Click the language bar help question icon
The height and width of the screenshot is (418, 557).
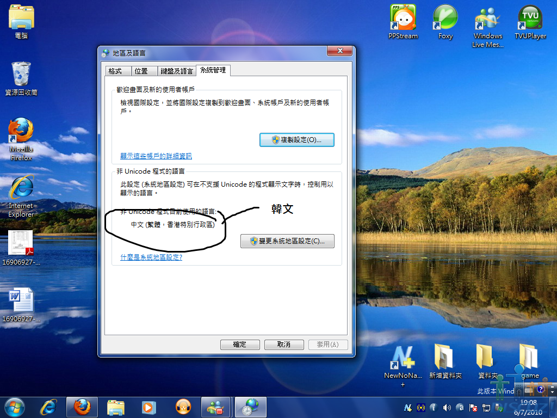pos(540,389)
